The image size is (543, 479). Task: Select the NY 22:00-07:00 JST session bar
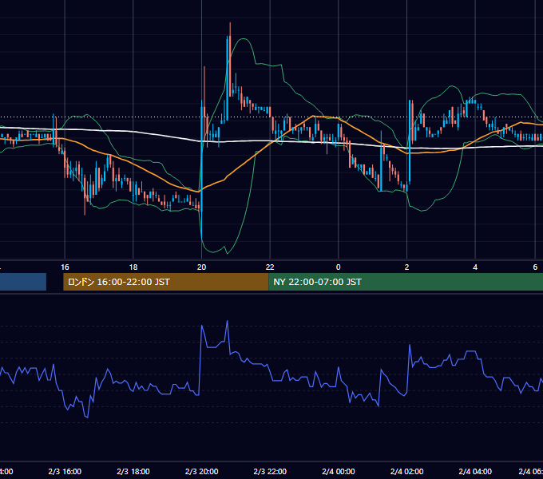[x=406, y=282]
